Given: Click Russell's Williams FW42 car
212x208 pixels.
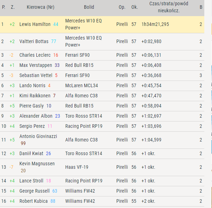Looking at the screenshot, I should [80, 191].
